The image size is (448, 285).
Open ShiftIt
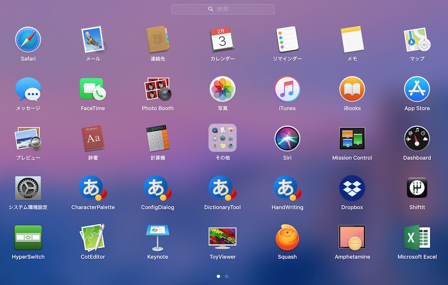(x=417, y=188)
